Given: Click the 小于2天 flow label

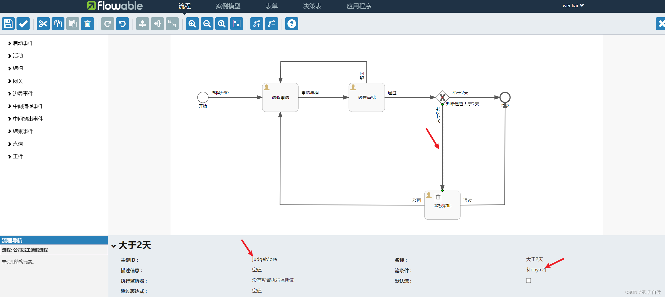Looking at the screenshot, I should [x=460, y=93].
